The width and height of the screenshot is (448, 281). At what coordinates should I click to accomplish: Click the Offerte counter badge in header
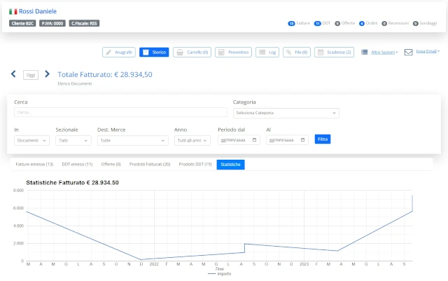tap(337, 23)
